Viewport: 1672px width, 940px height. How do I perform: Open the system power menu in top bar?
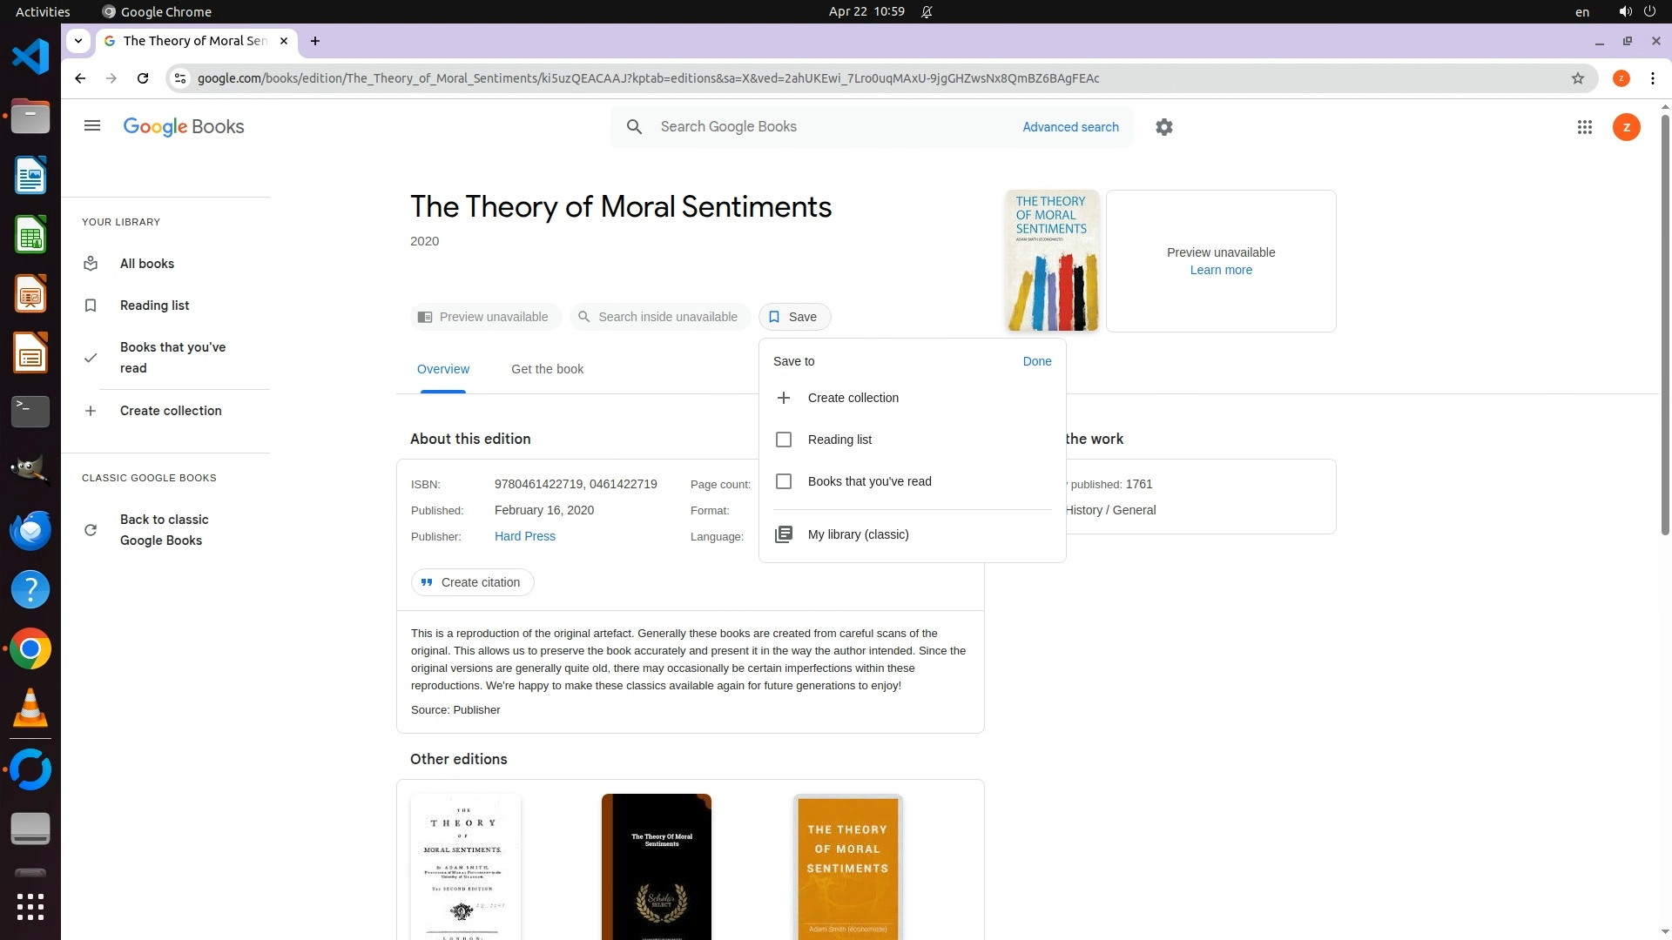tap(1649, 11)
